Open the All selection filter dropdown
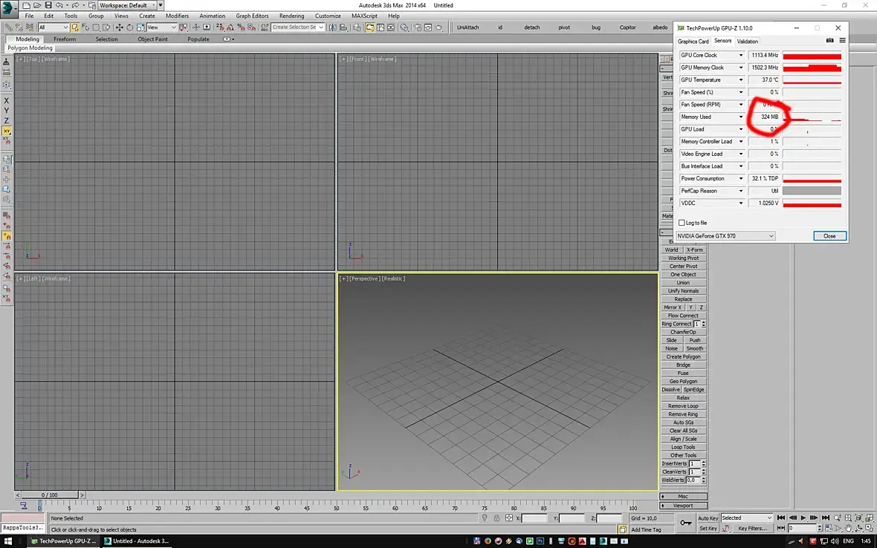This screenshot has height=548, width=877. [x=53, y=27]
